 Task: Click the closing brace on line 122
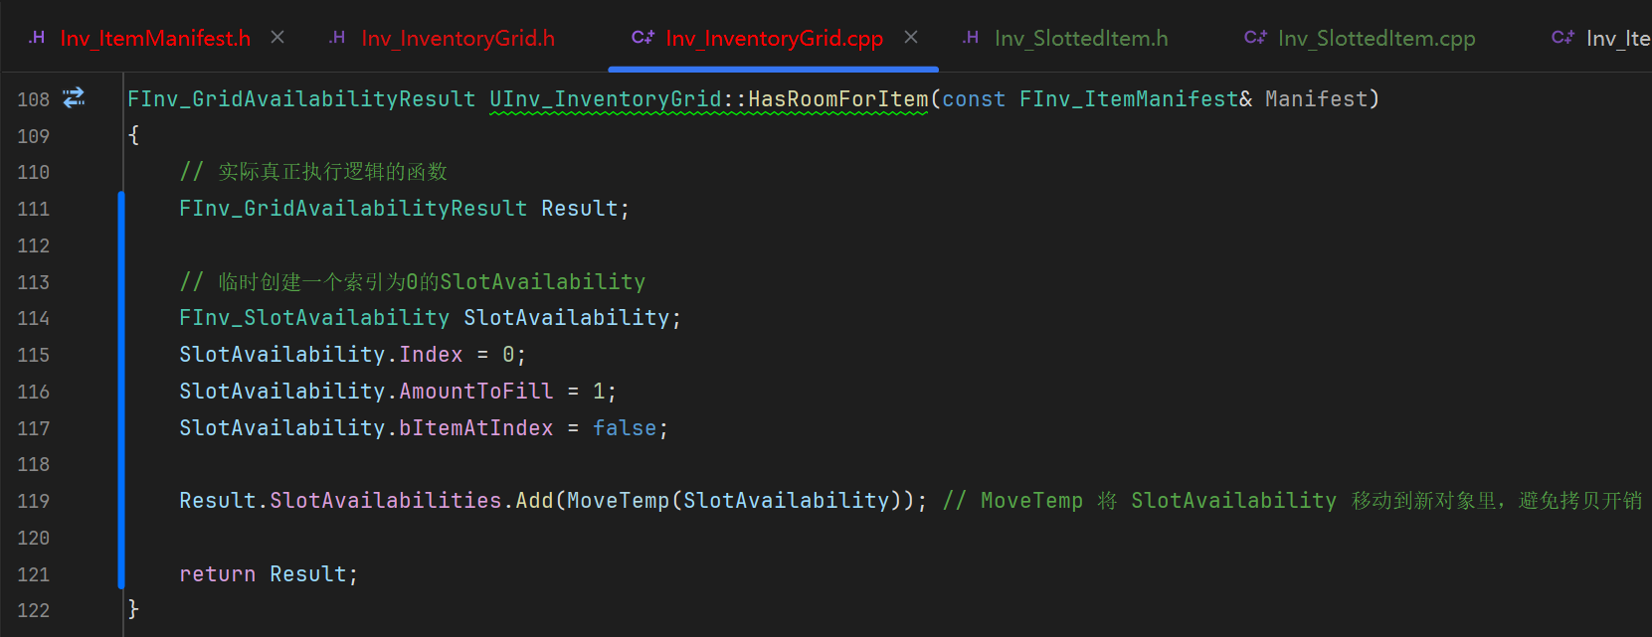pyautogui.click(x=133, y=609)
